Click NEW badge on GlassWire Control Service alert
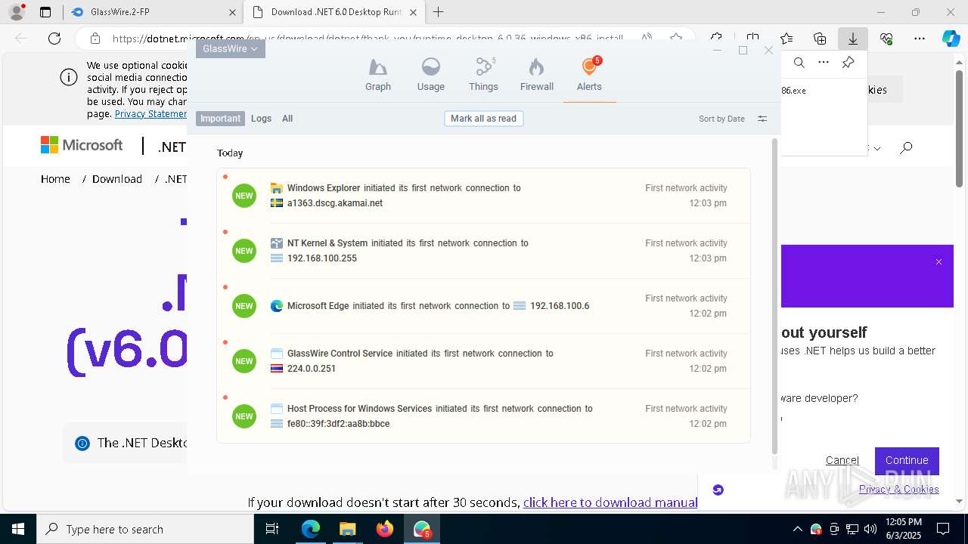This screenshot has height=544, width=968. coord(244,361)
